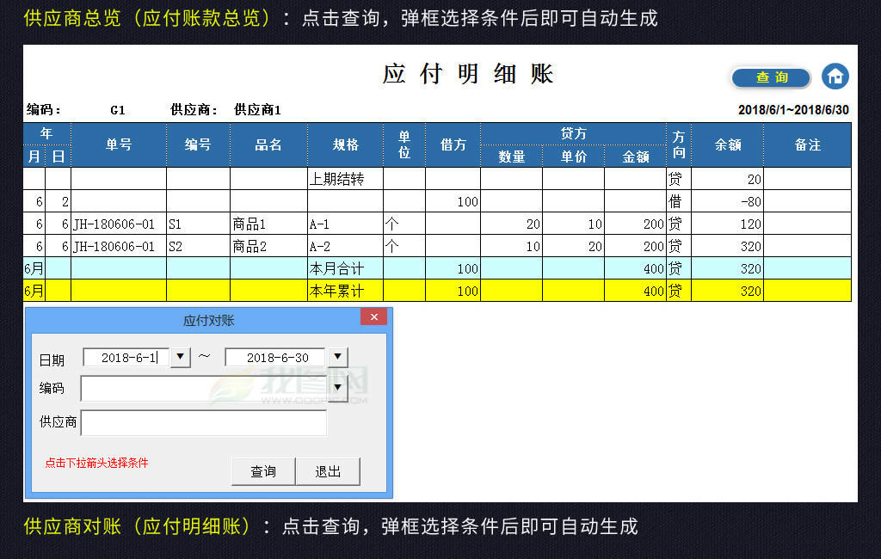Click the red hint text 点击下拉箭头选择条件
This screenshot has width=881, height=559.
[97, 463]
